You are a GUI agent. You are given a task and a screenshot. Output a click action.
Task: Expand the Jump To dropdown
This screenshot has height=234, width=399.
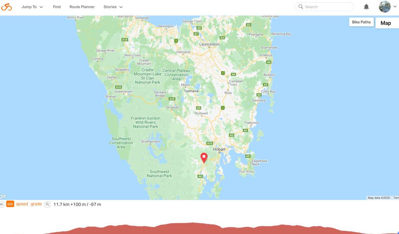(32, 7)
